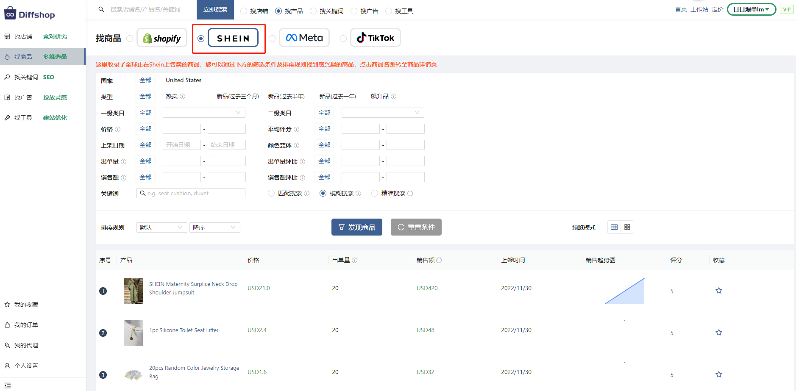Open SEO section in sidebar

49,77
